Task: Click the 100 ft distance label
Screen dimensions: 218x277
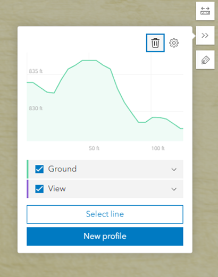Action: click(158, 148)
